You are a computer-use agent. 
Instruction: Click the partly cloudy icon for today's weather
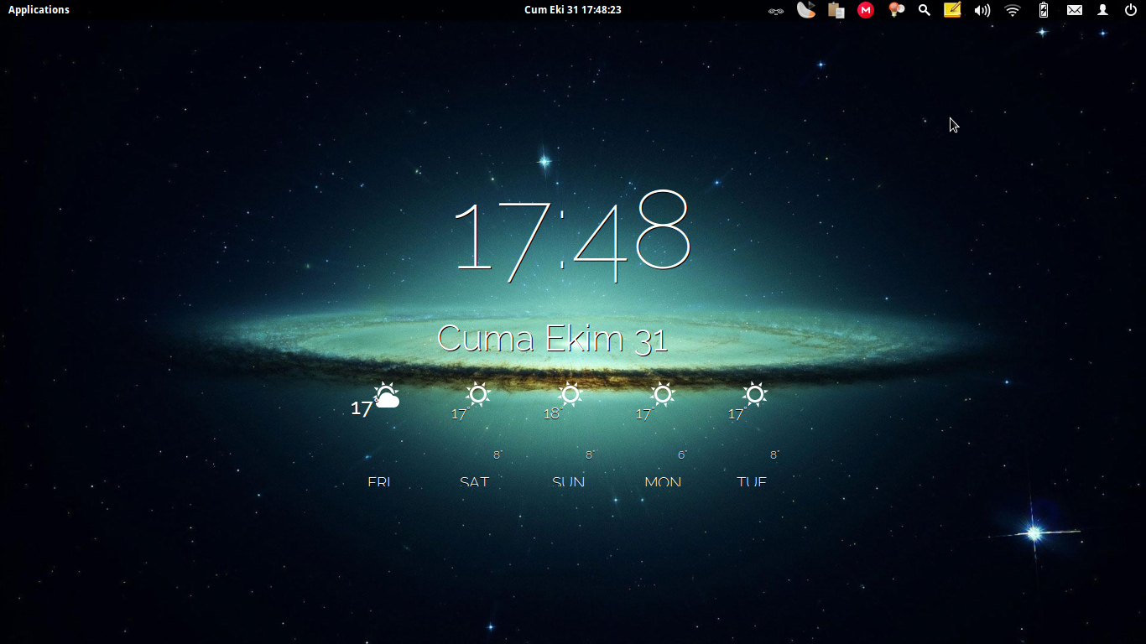(386, 395)
